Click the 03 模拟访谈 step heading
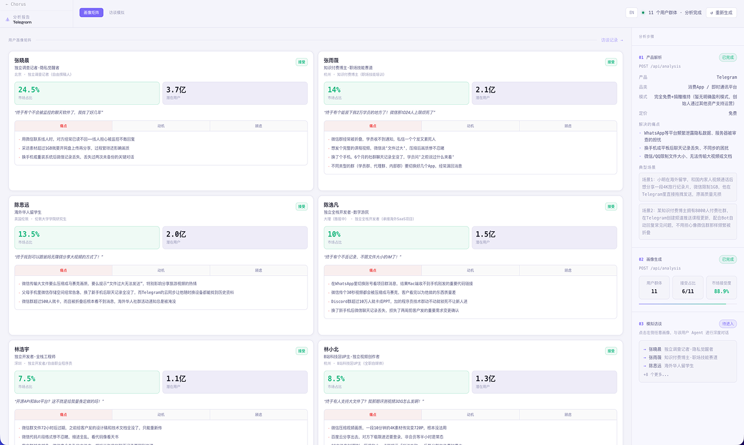744x445 pixels. (651, 324)
